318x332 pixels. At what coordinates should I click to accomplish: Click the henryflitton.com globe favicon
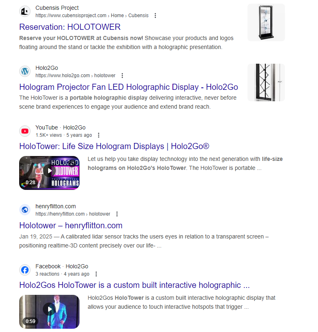(x=25, y=209)
